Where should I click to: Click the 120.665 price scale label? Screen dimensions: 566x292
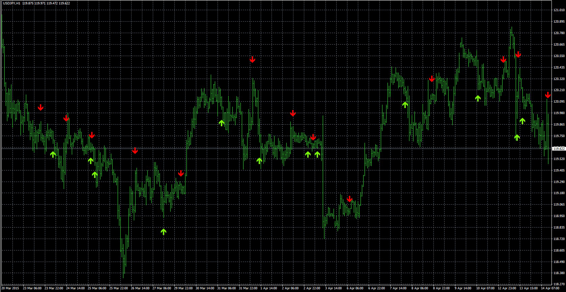[x=559, y=45]
